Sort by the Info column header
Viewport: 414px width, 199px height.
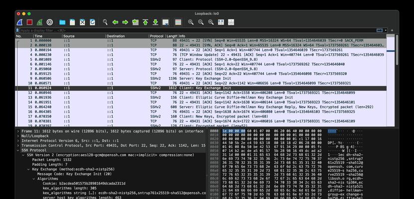[x=282, y=36]
